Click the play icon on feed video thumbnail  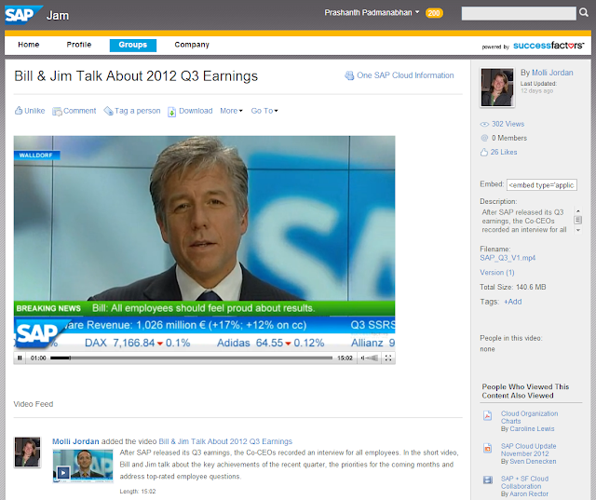[x=63, y=473]
